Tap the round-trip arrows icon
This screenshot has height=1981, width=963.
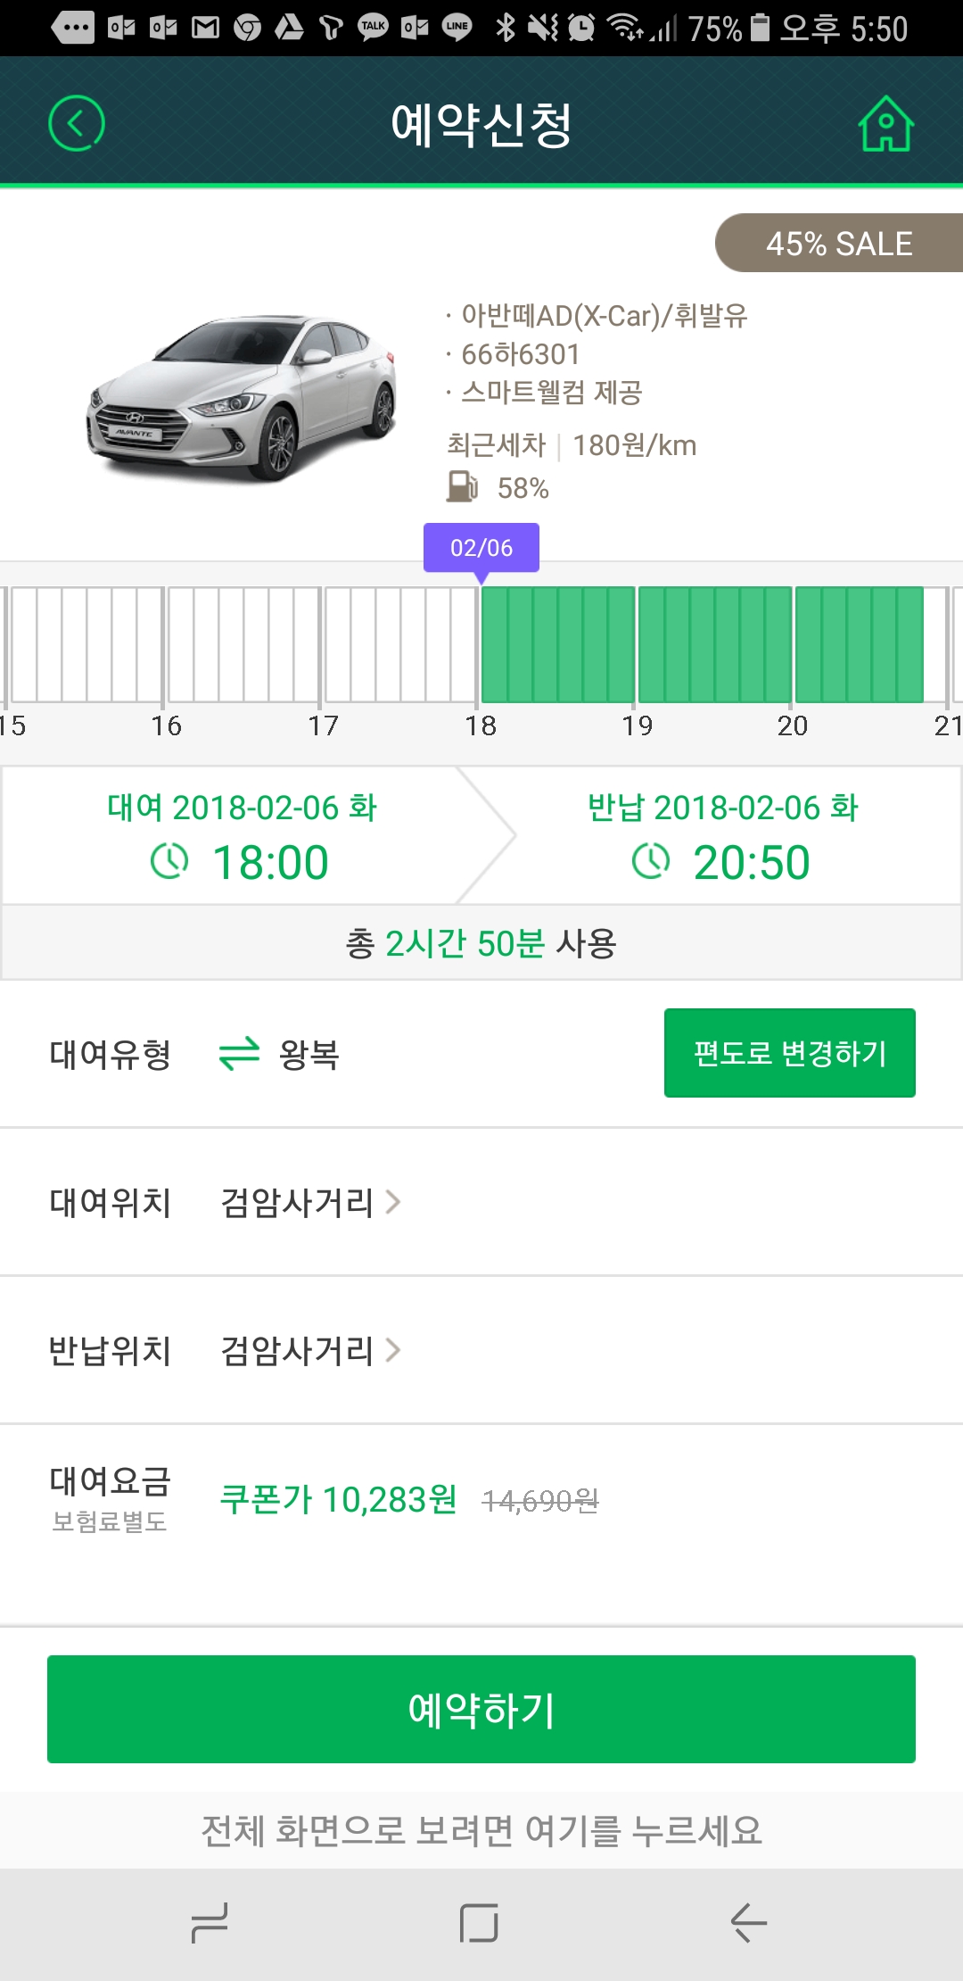[x=239, y=1054]
